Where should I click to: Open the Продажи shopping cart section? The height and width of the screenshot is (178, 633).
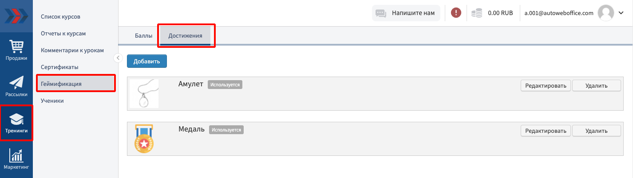click(x=16, y=50)
